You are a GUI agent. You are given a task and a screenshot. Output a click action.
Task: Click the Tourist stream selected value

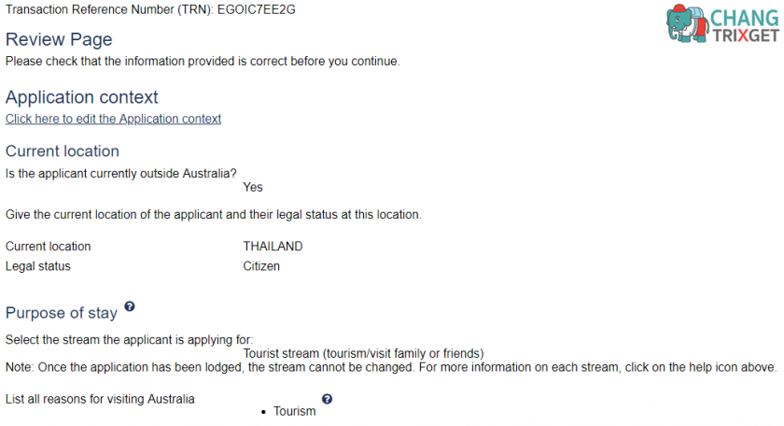[363, 353]
